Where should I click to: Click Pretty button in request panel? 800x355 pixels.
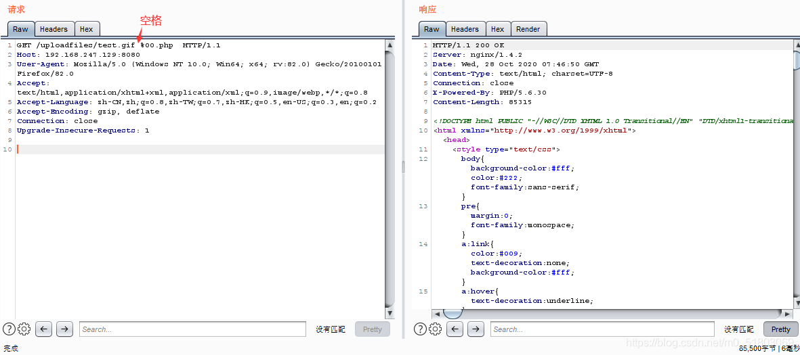click(x=372, y=329)
